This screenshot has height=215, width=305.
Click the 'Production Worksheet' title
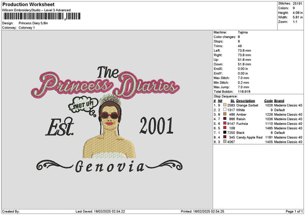pos(28,4)
